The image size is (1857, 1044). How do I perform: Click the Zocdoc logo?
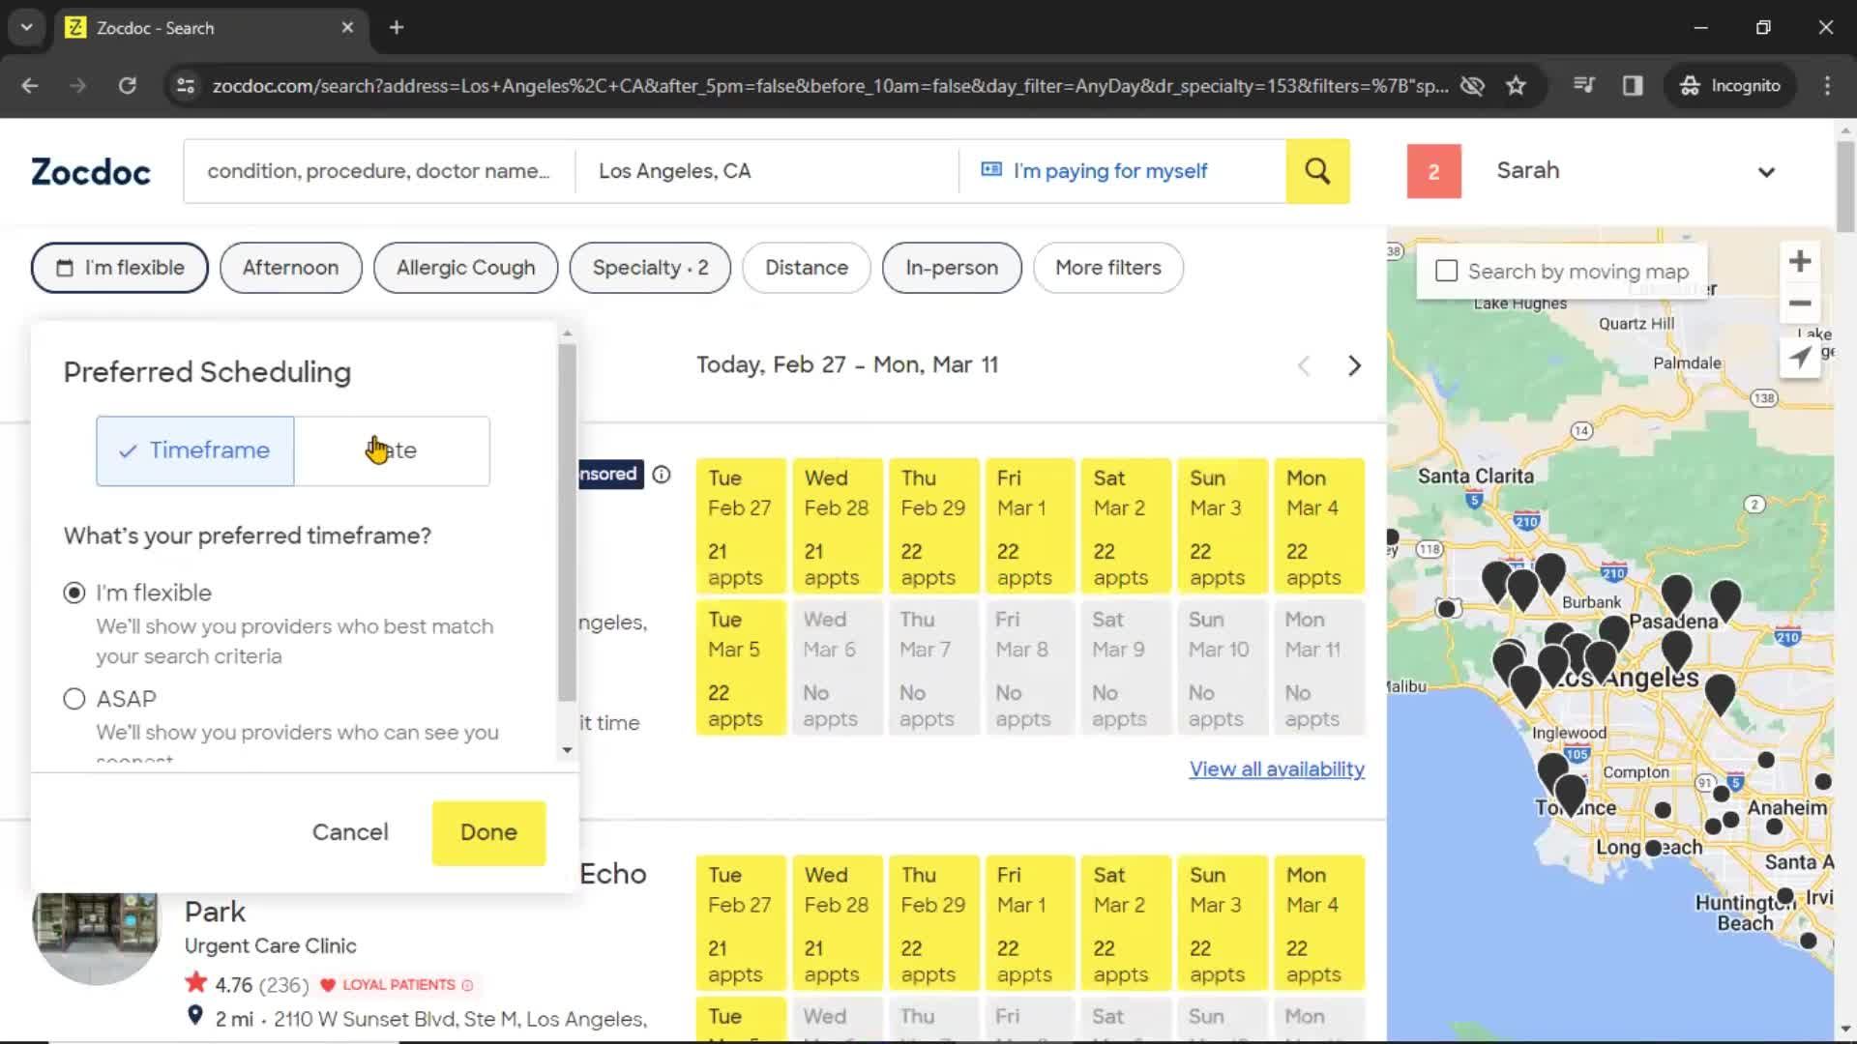click(x=91, y=171)
